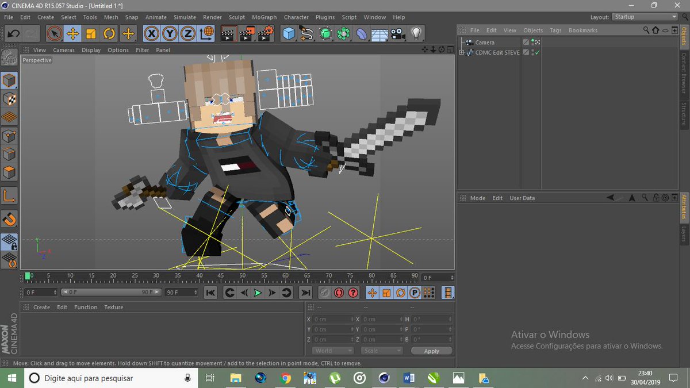Open the Character menu
Image resolution: width=690 pixels, height=388 pixels.
(296, 17)
